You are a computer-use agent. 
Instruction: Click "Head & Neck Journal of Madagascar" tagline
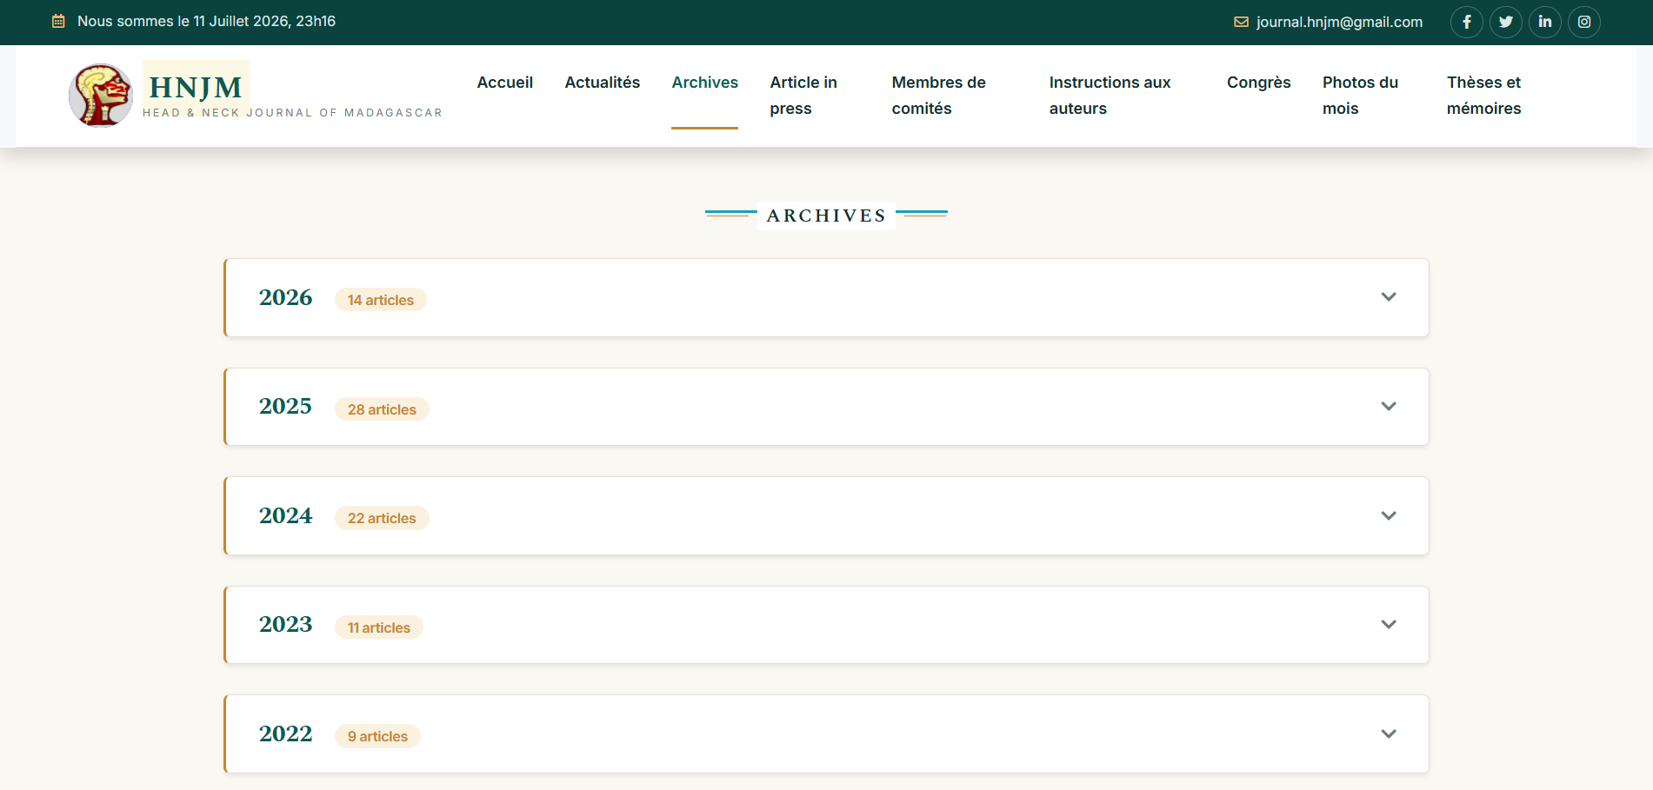292,113
